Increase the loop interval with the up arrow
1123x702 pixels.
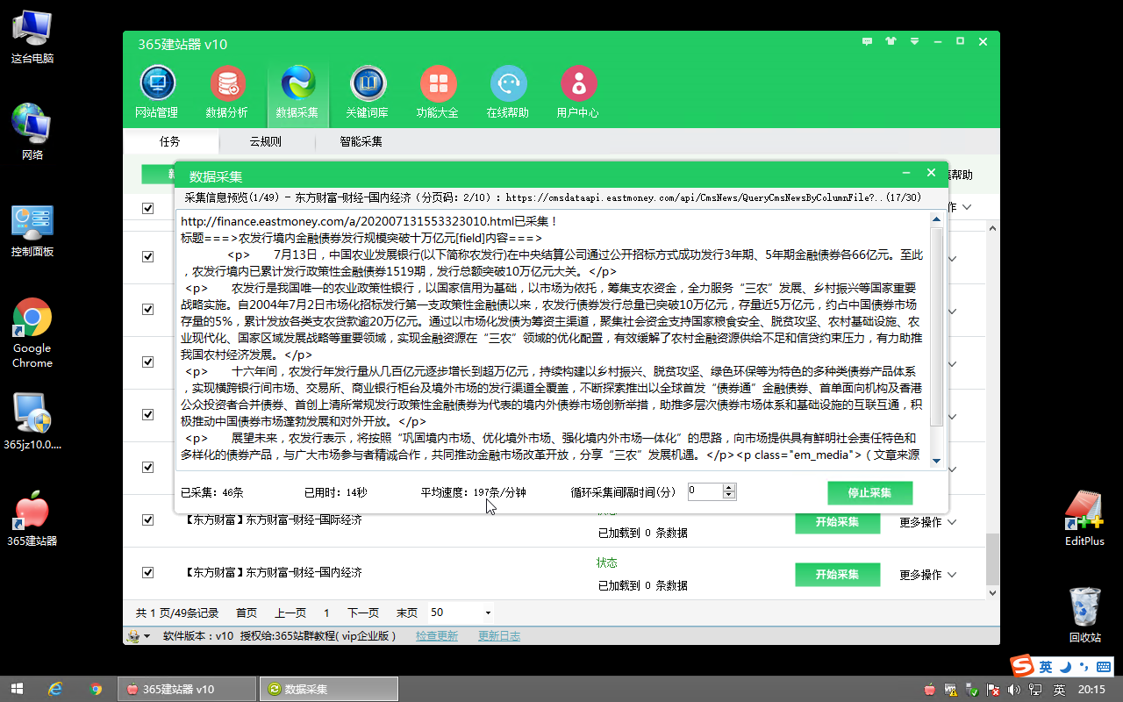729,488
